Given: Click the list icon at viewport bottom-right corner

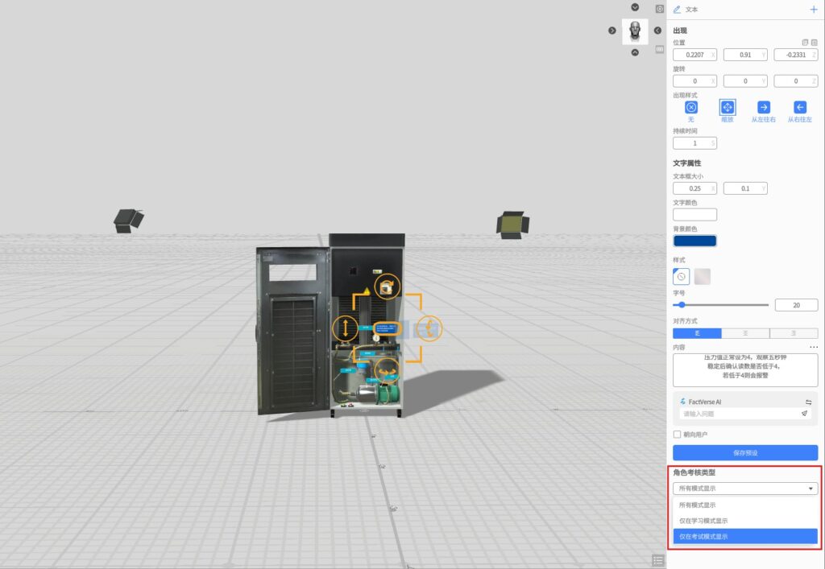Looking at the screenshot, I should point(658,560).
